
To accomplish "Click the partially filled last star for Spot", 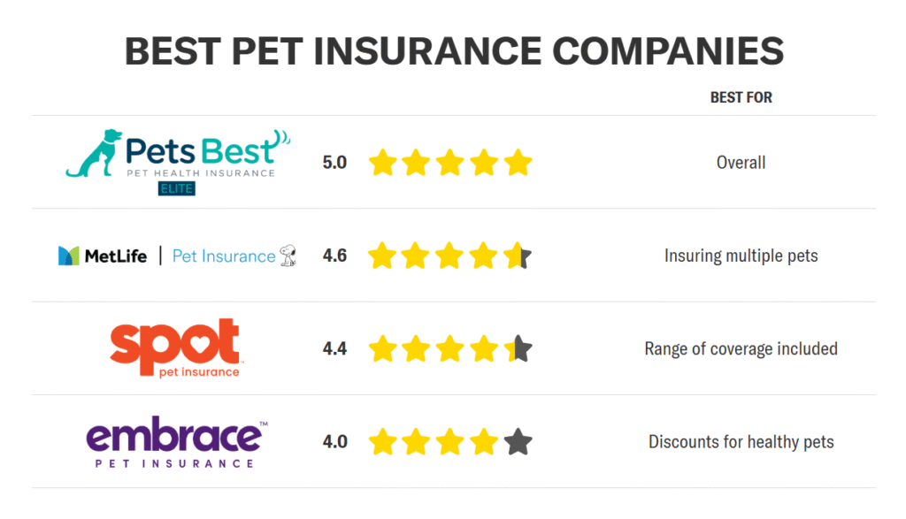I will click(x=518, y=348).
